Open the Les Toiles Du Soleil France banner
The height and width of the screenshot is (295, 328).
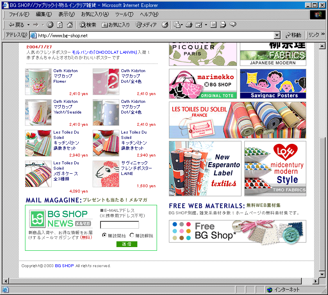237,120
